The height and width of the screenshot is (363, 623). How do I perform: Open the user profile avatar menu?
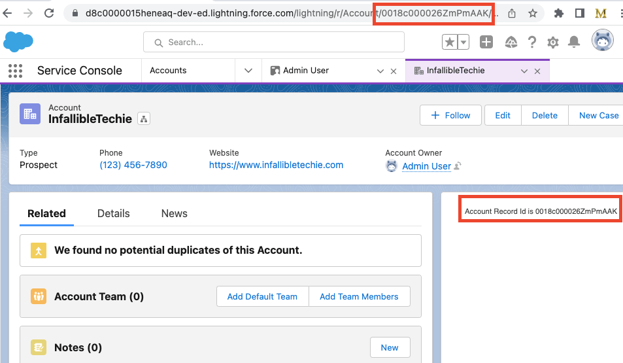[602, 40]
